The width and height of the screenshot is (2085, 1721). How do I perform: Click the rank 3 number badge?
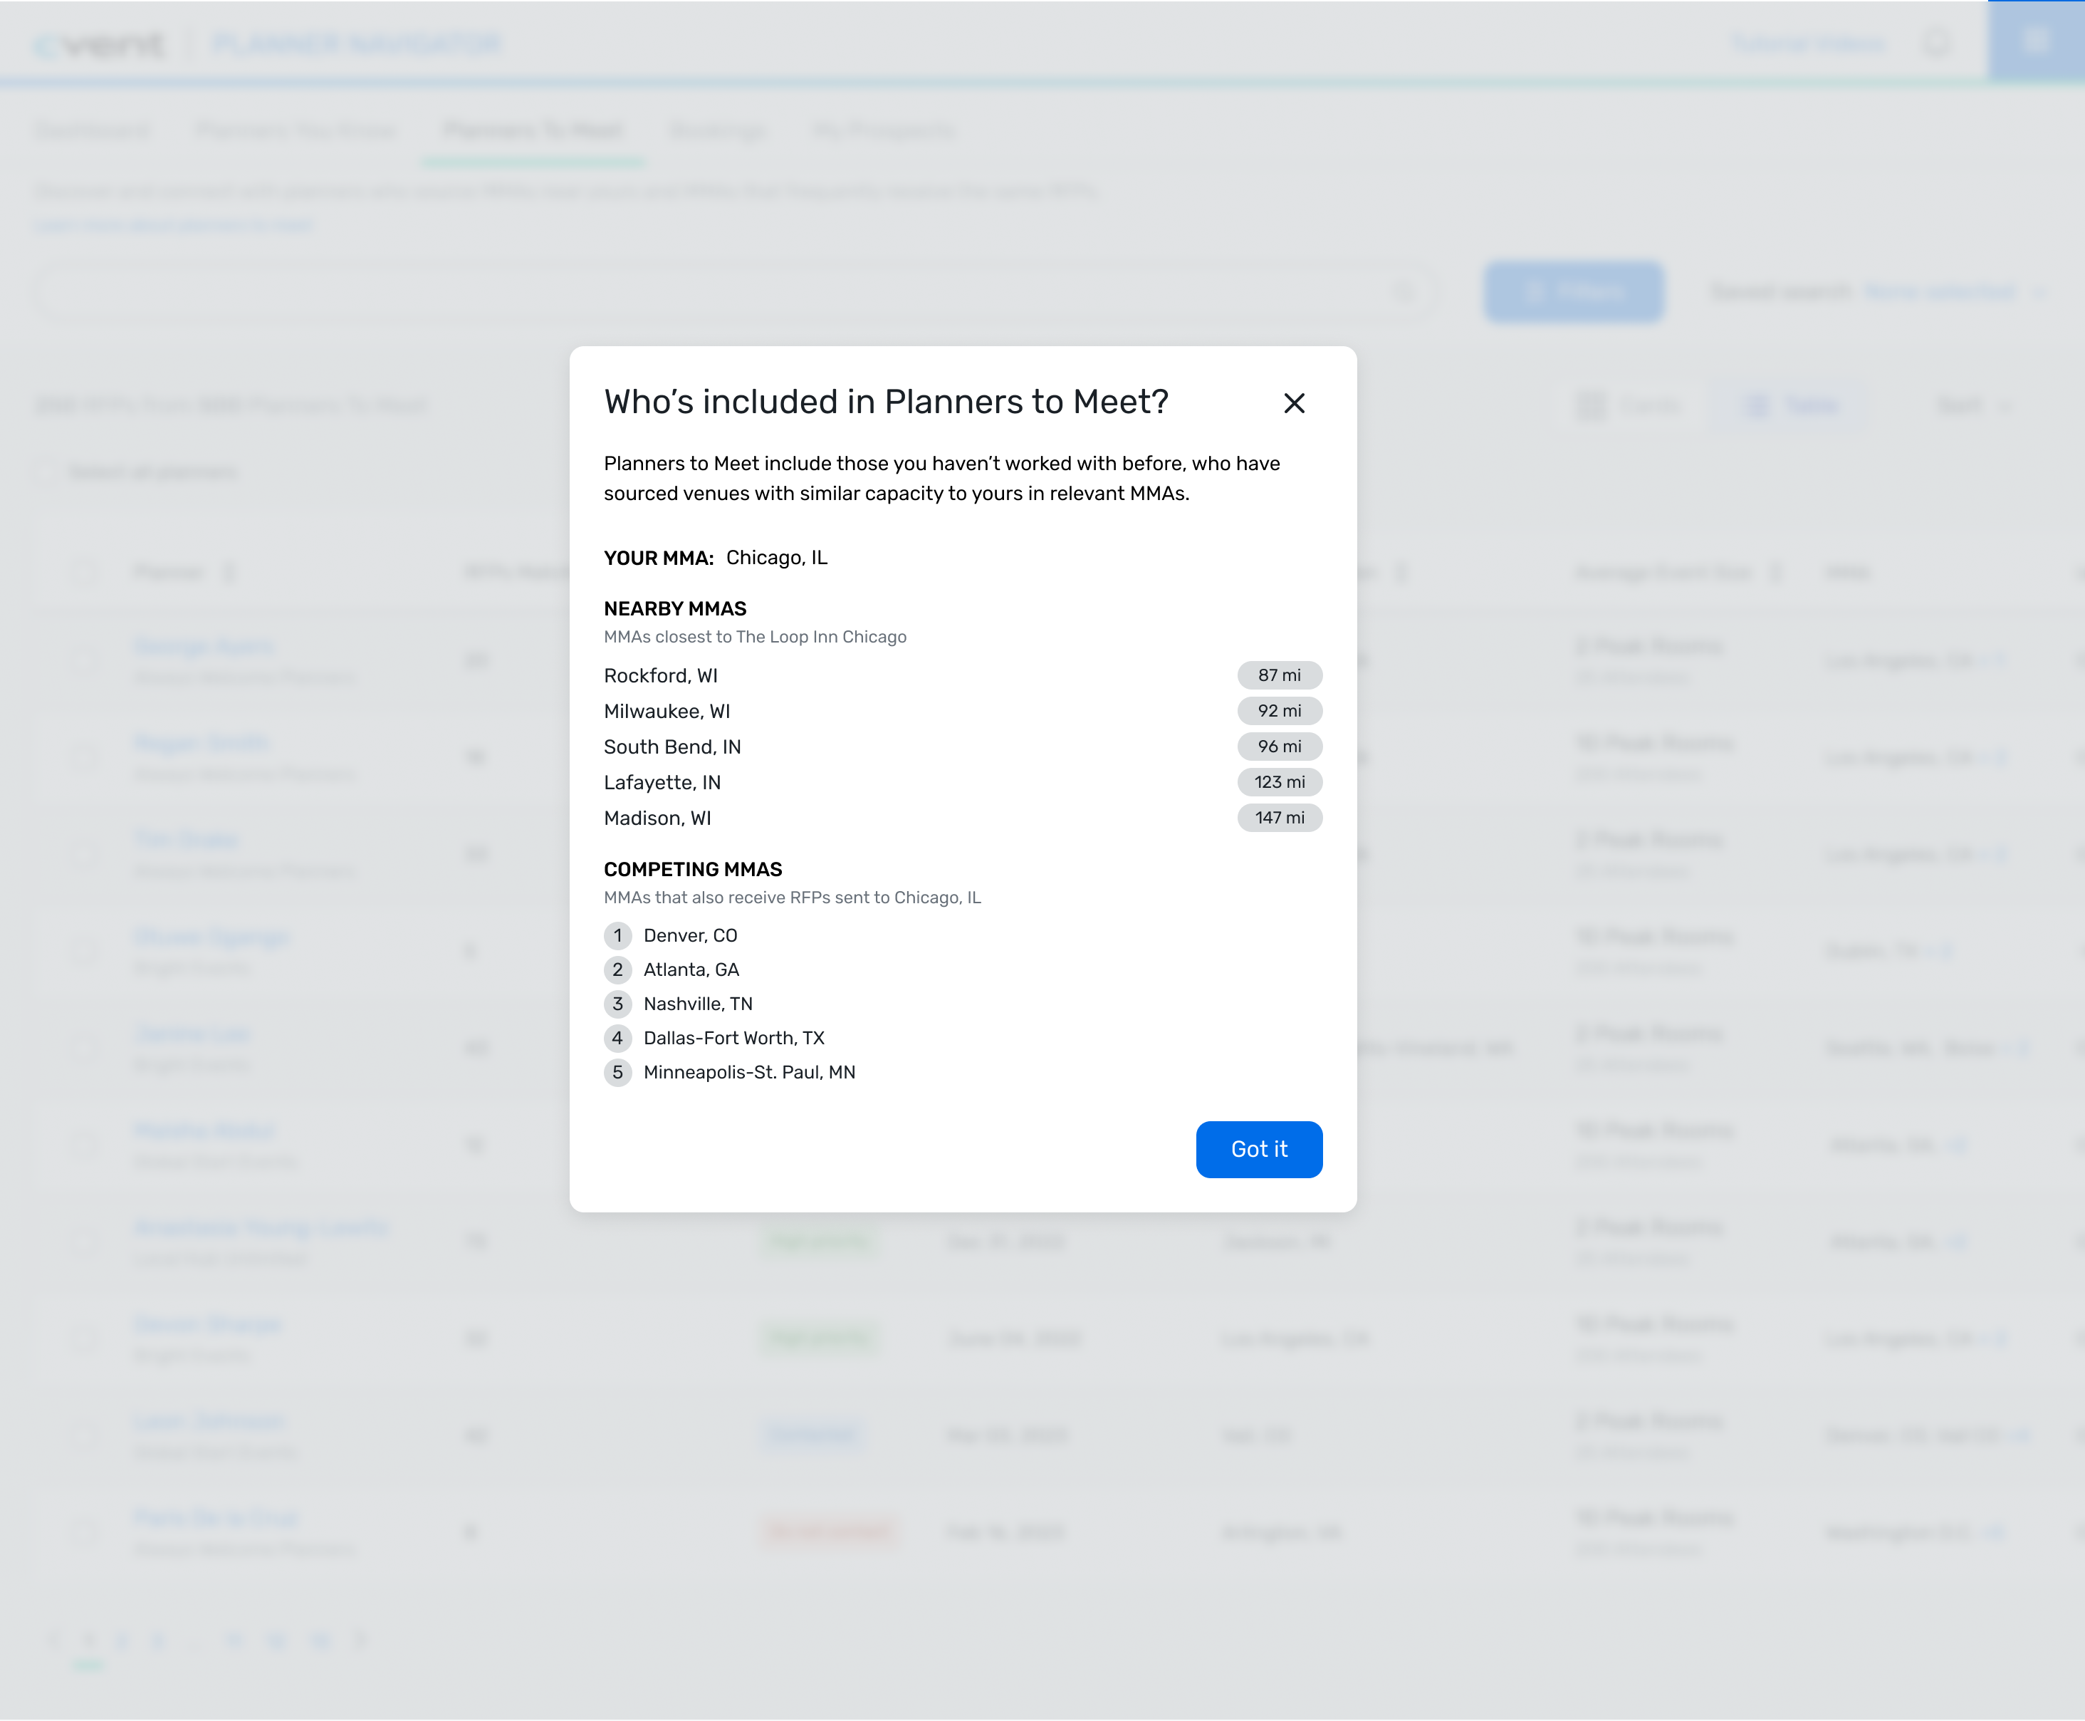coord(617,1003)
